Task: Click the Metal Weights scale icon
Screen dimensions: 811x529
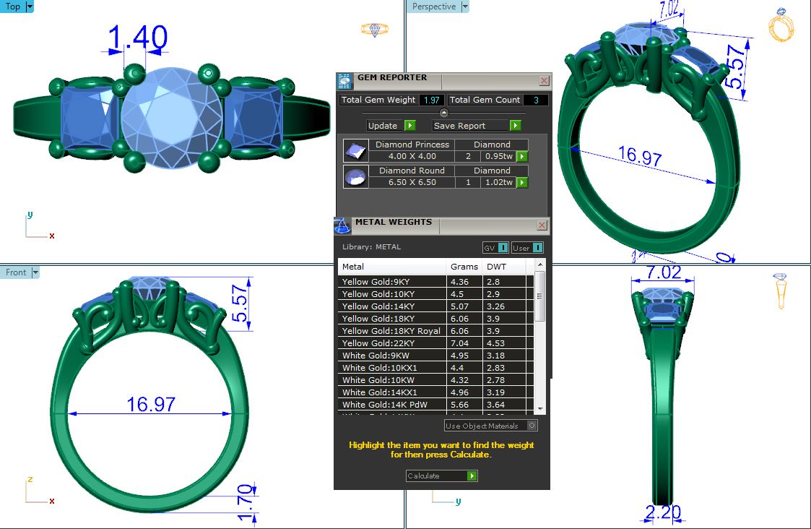Action: coord(342,225)
